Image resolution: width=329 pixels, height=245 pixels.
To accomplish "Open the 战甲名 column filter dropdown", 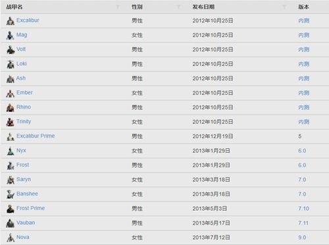I will (118, 7).
